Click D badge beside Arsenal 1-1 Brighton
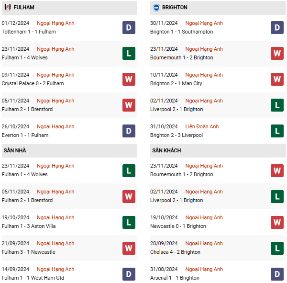Screen dimensions: 287x283 click(277, 274)
